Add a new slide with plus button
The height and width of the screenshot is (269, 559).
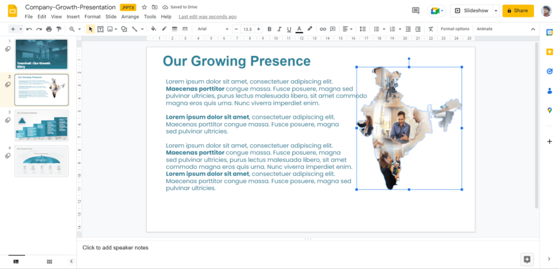coord(13,29)
